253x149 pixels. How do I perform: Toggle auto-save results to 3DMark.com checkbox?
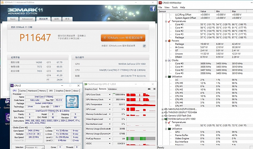click(144, 46)
